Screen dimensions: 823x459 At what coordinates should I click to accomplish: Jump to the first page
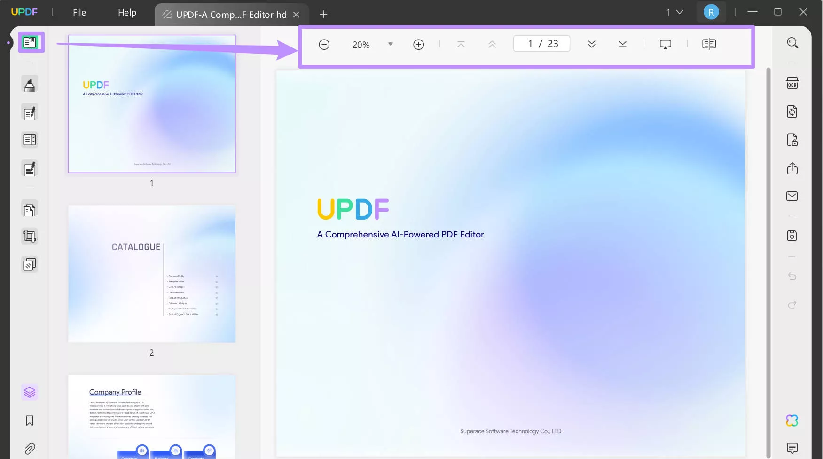(461, 44)
